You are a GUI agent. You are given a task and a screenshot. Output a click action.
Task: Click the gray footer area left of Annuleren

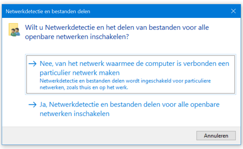tap(99, 136)
